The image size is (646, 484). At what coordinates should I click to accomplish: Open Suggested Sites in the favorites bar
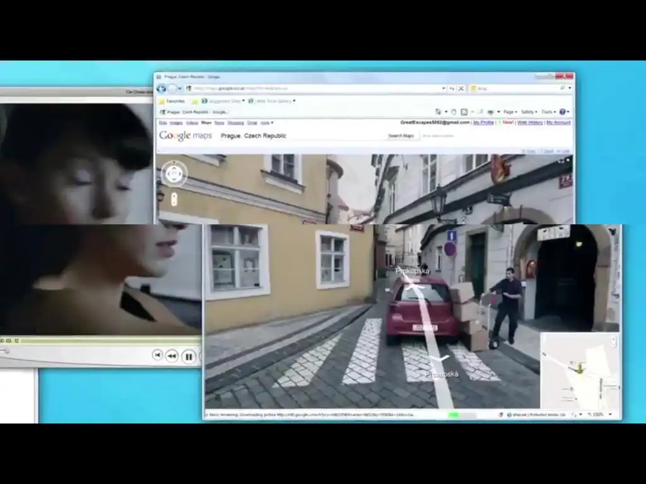[221, 101]
